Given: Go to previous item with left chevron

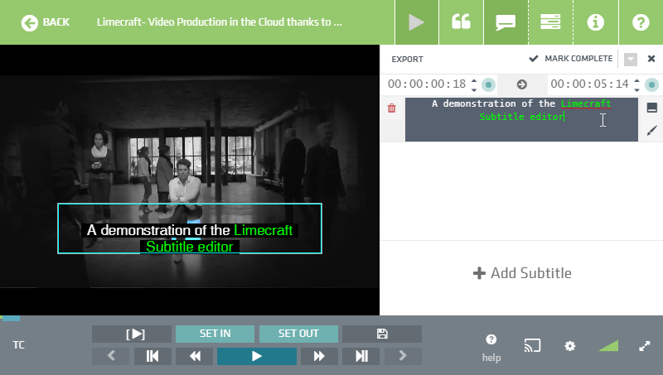Looking at the screenshot, I should pyautogui.click(x=111, y=356).
